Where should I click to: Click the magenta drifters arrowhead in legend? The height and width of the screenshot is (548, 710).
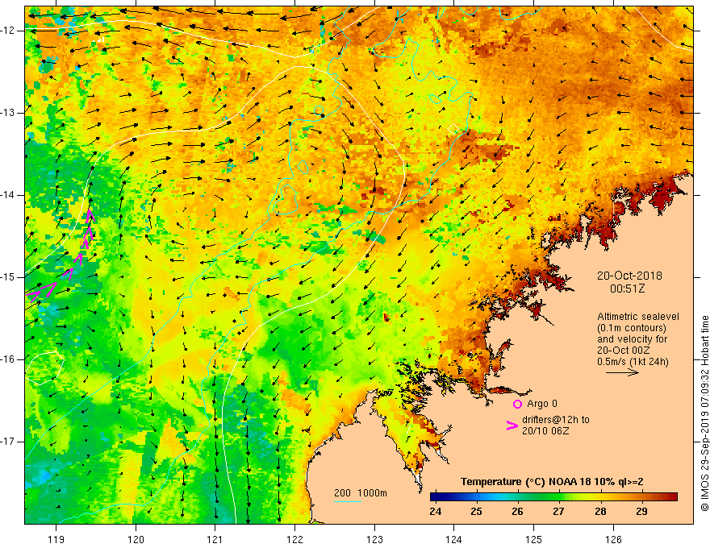(x=512, y=426)
